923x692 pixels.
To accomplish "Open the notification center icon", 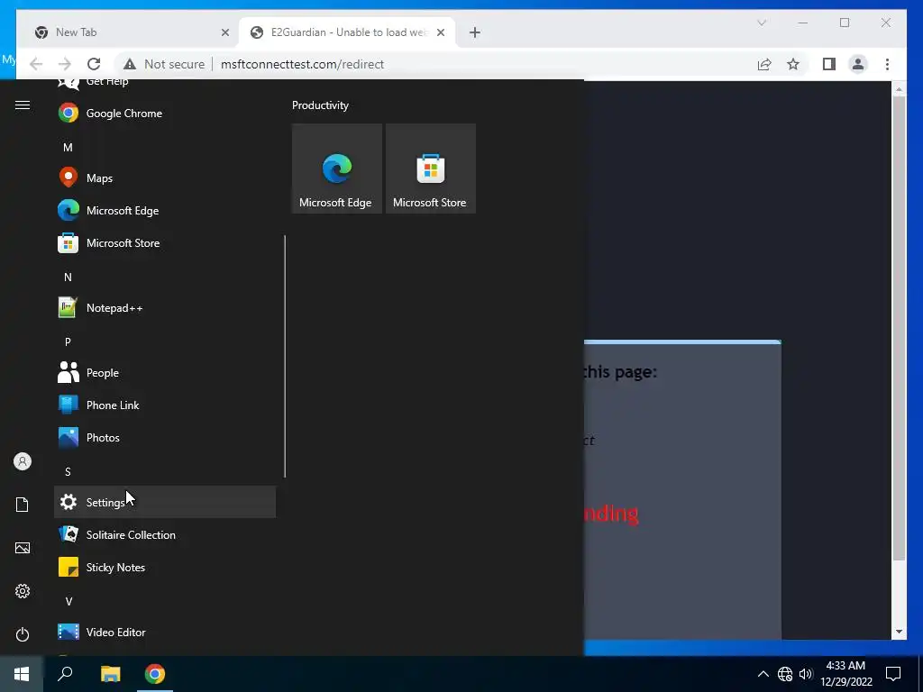I will click(x=893, y=674).
